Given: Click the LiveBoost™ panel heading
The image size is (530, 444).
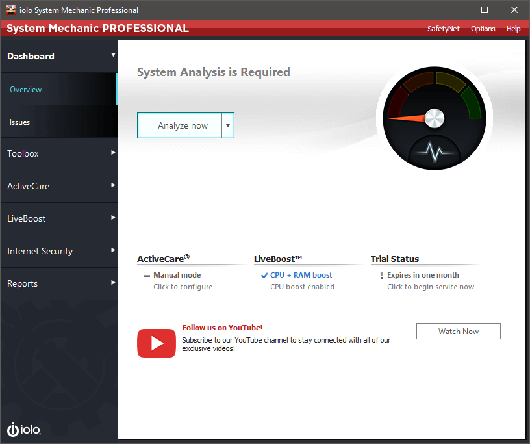Looking at the screenshot, I should 278,259.
